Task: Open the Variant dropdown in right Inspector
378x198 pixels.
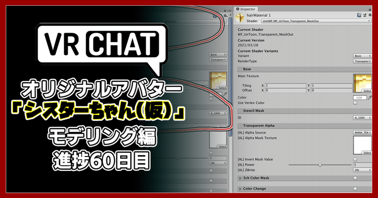Action: coord(362,56)
